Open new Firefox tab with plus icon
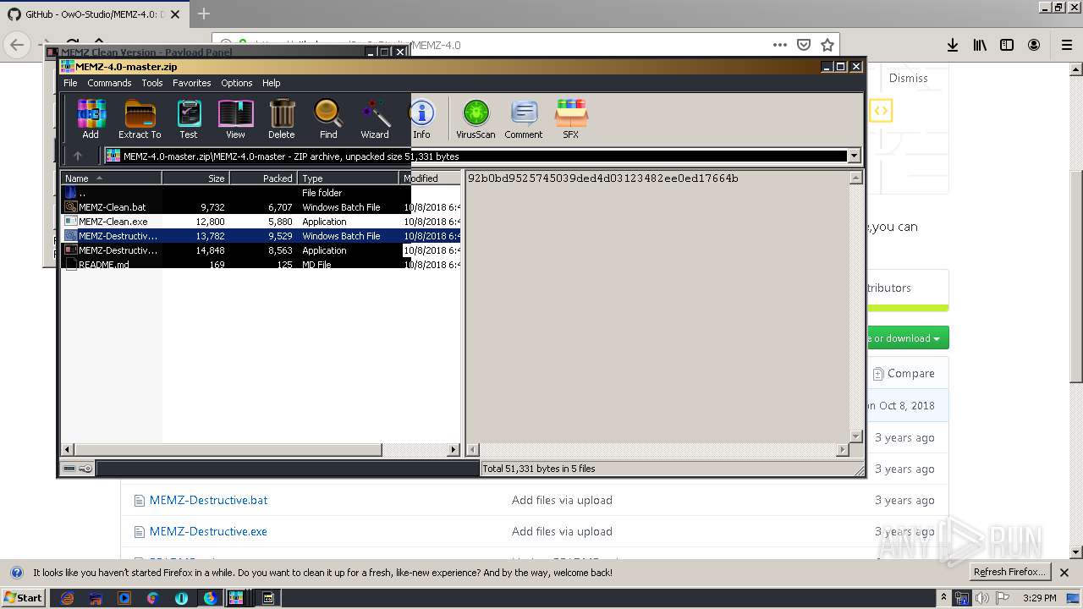 (204, 14)
